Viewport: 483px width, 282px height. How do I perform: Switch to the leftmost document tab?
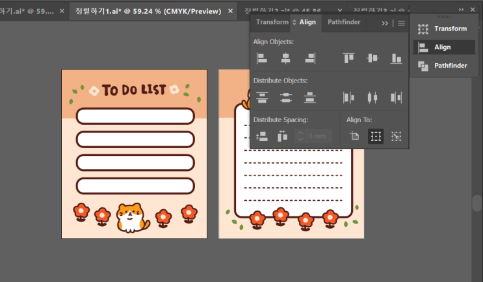[x=27, y=12]
